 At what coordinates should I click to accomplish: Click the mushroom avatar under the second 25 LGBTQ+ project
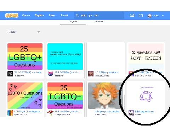pyautogui.click(x=50, y=113)
